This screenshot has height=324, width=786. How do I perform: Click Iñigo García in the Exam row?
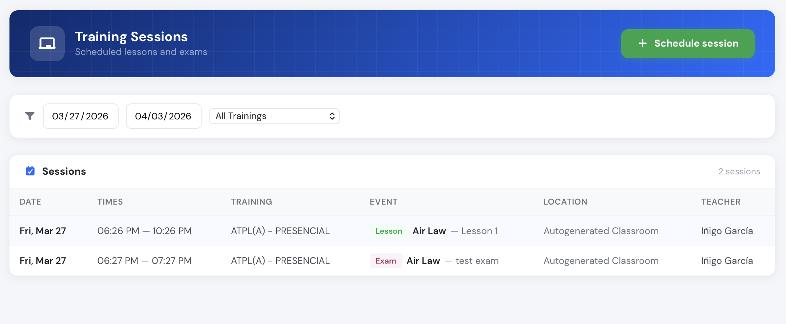click(x=727, y=261)
